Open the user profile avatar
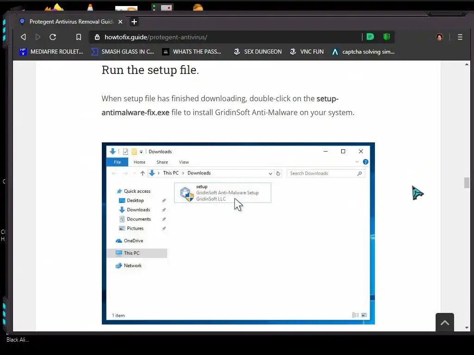The image size is (474, 355). click(439, 37)
